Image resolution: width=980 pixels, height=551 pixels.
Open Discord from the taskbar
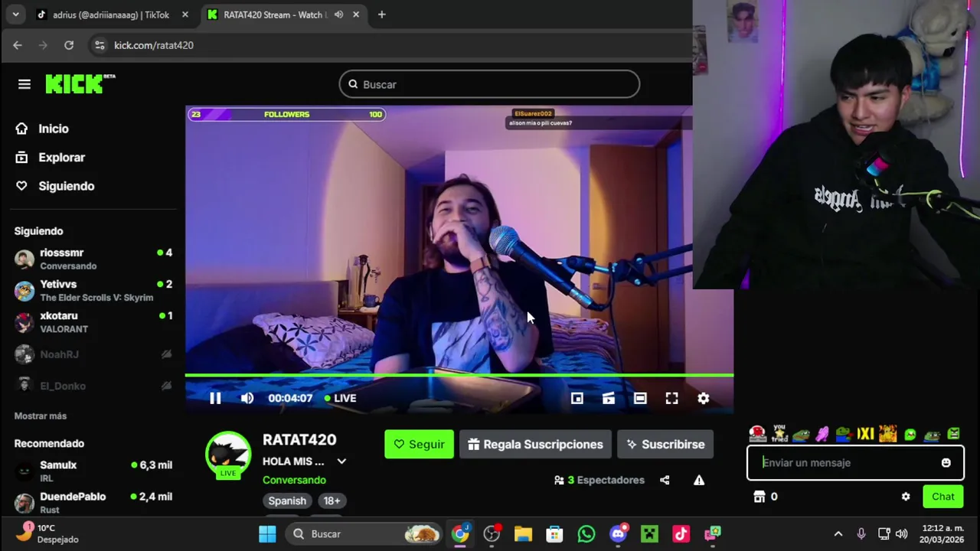pos(619,533)
